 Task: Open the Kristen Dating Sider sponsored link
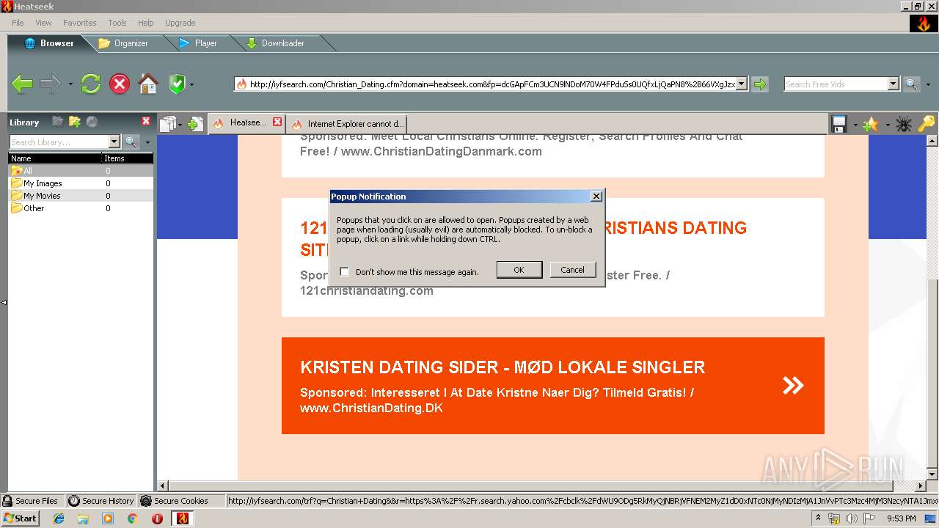tap(553, 386)
